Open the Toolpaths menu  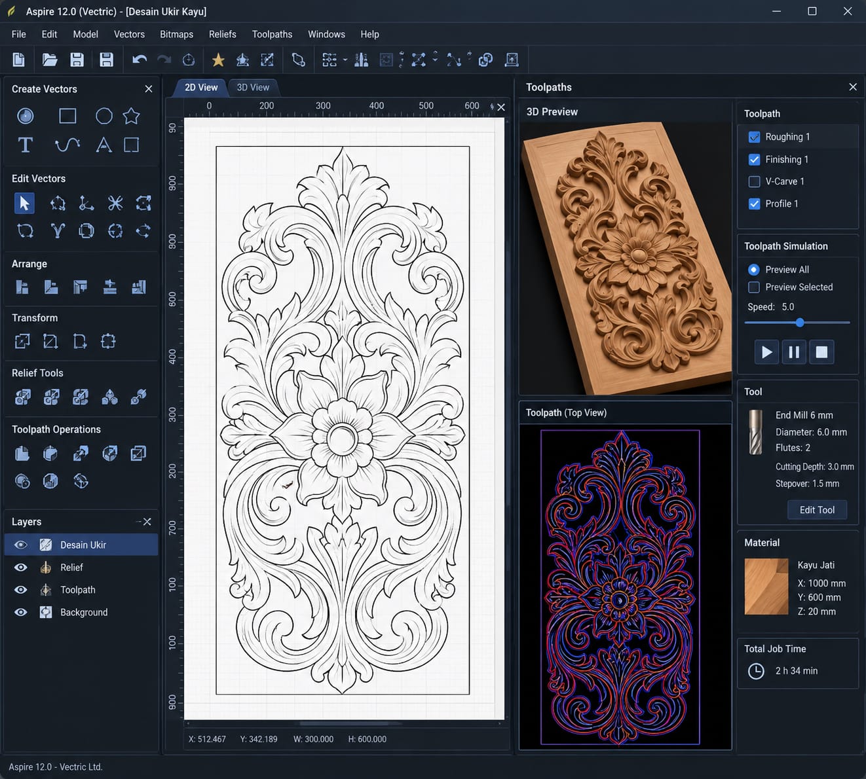point(272,34)
